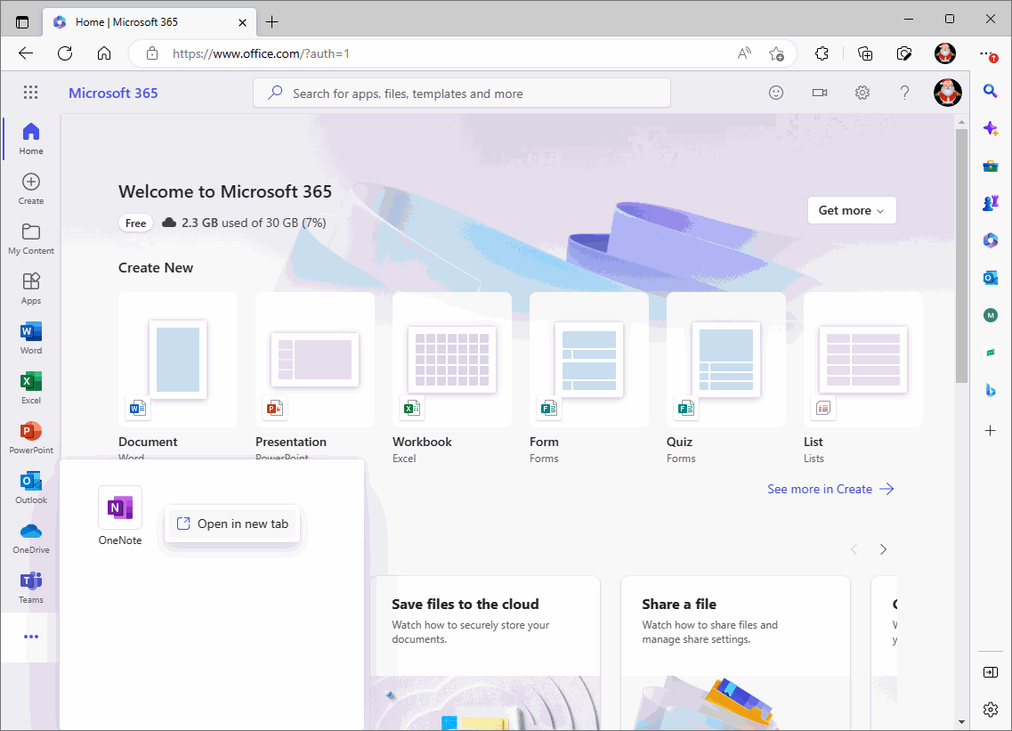Refresh the page

click(x=65, y=53)
